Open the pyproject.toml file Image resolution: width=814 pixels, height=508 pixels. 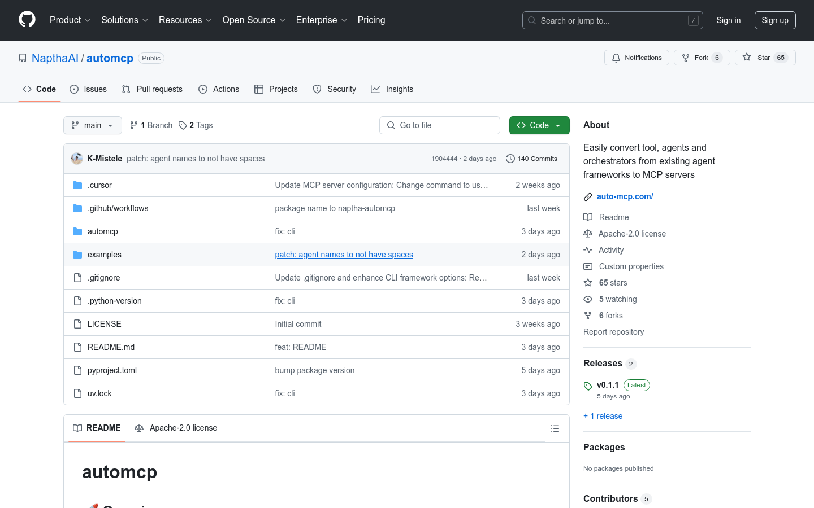(112, 370)
